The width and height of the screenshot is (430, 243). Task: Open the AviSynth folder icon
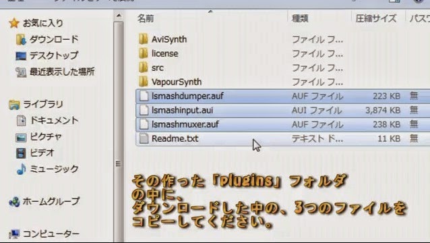point(143,39)
